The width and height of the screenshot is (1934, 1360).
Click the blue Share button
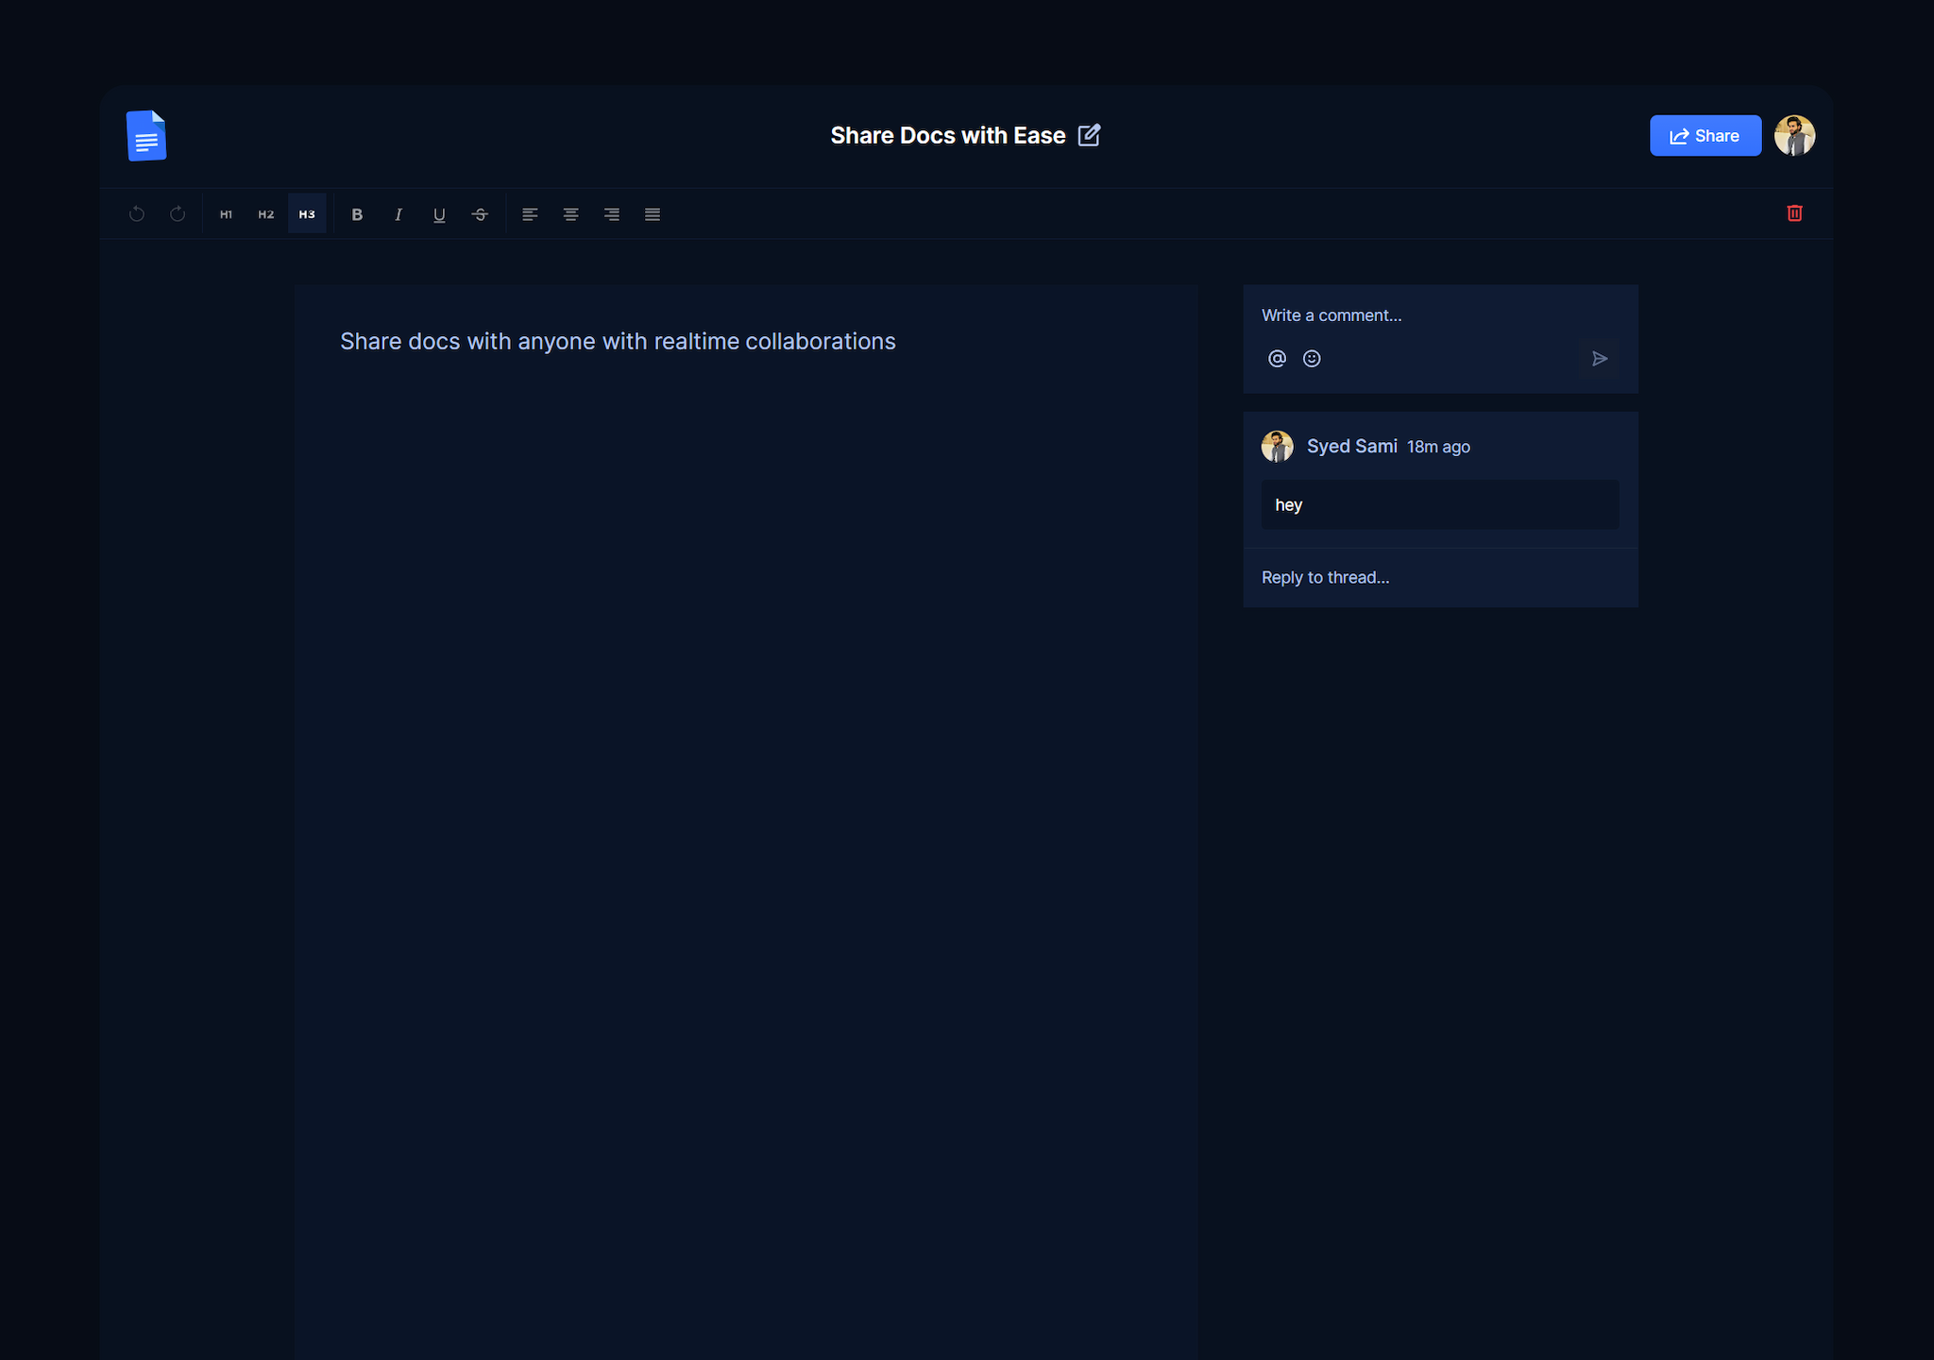point(1705,136)
